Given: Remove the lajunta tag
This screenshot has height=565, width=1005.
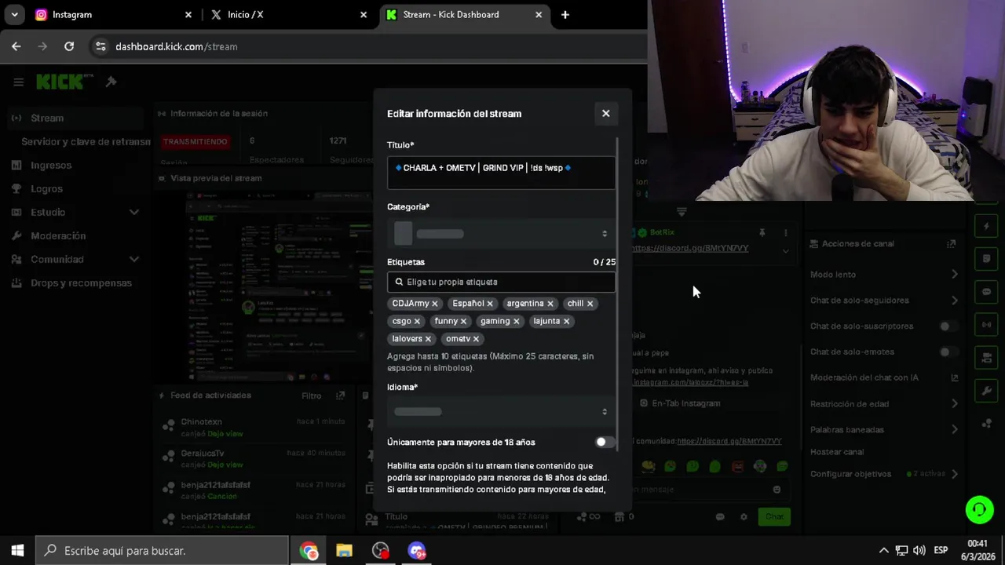Looking at the screenshot, I should pyautogui.click(x=566, y=321).
